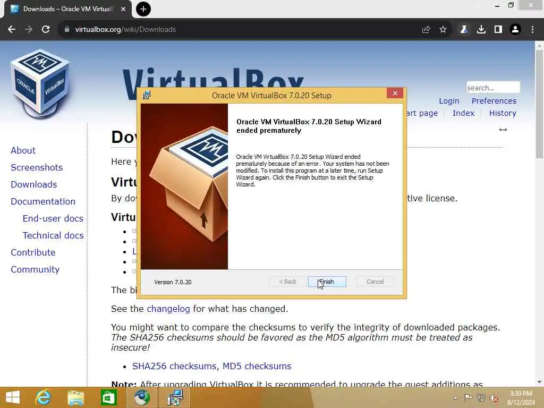Open Downloads in the left sidebar
The width and height of the screenshot is (544, 408).
33,184
